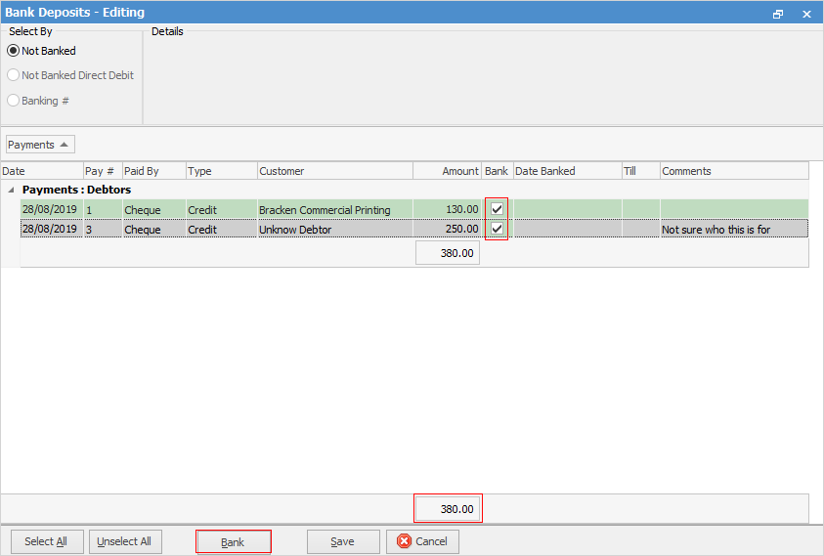
Task: Select the Bracken Commercial Printing row
Action: [324, 210]
